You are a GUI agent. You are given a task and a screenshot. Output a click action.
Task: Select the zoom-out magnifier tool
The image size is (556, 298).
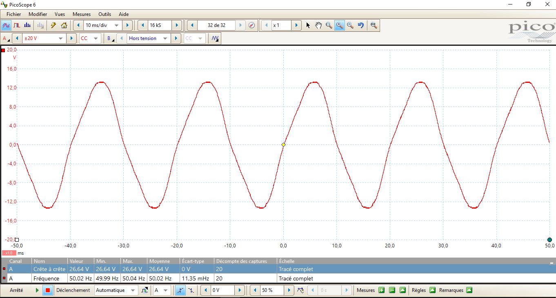pyautogui.click(x=350, y=25)
